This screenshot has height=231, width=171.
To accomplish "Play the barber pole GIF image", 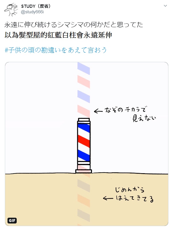I will (87, 144).
